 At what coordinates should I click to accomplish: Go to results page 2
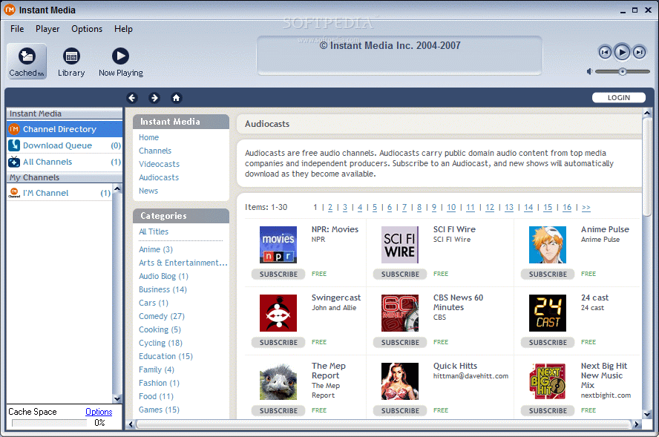click(x=330, y=207)
